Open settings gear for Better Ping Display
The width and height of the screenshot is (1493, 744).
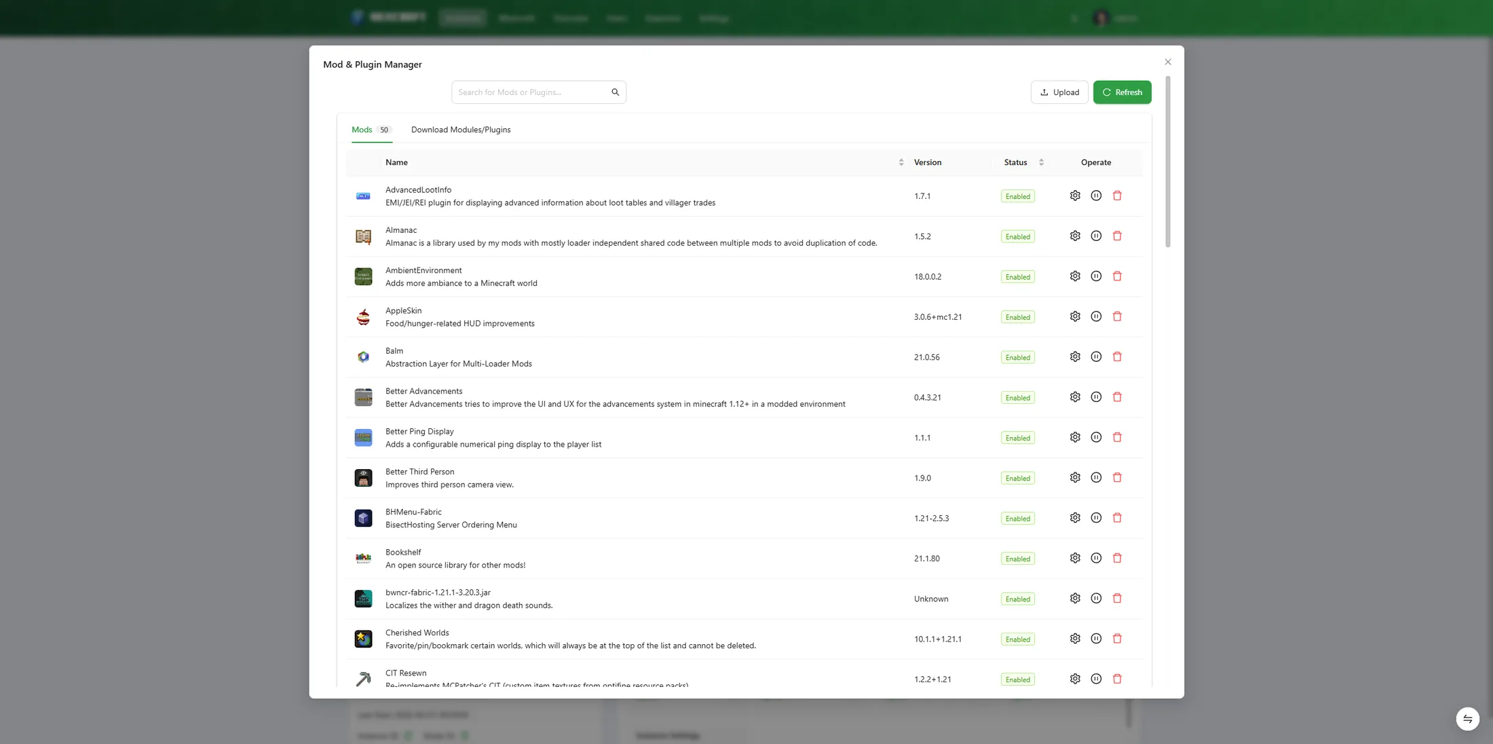pos(1075,437)
